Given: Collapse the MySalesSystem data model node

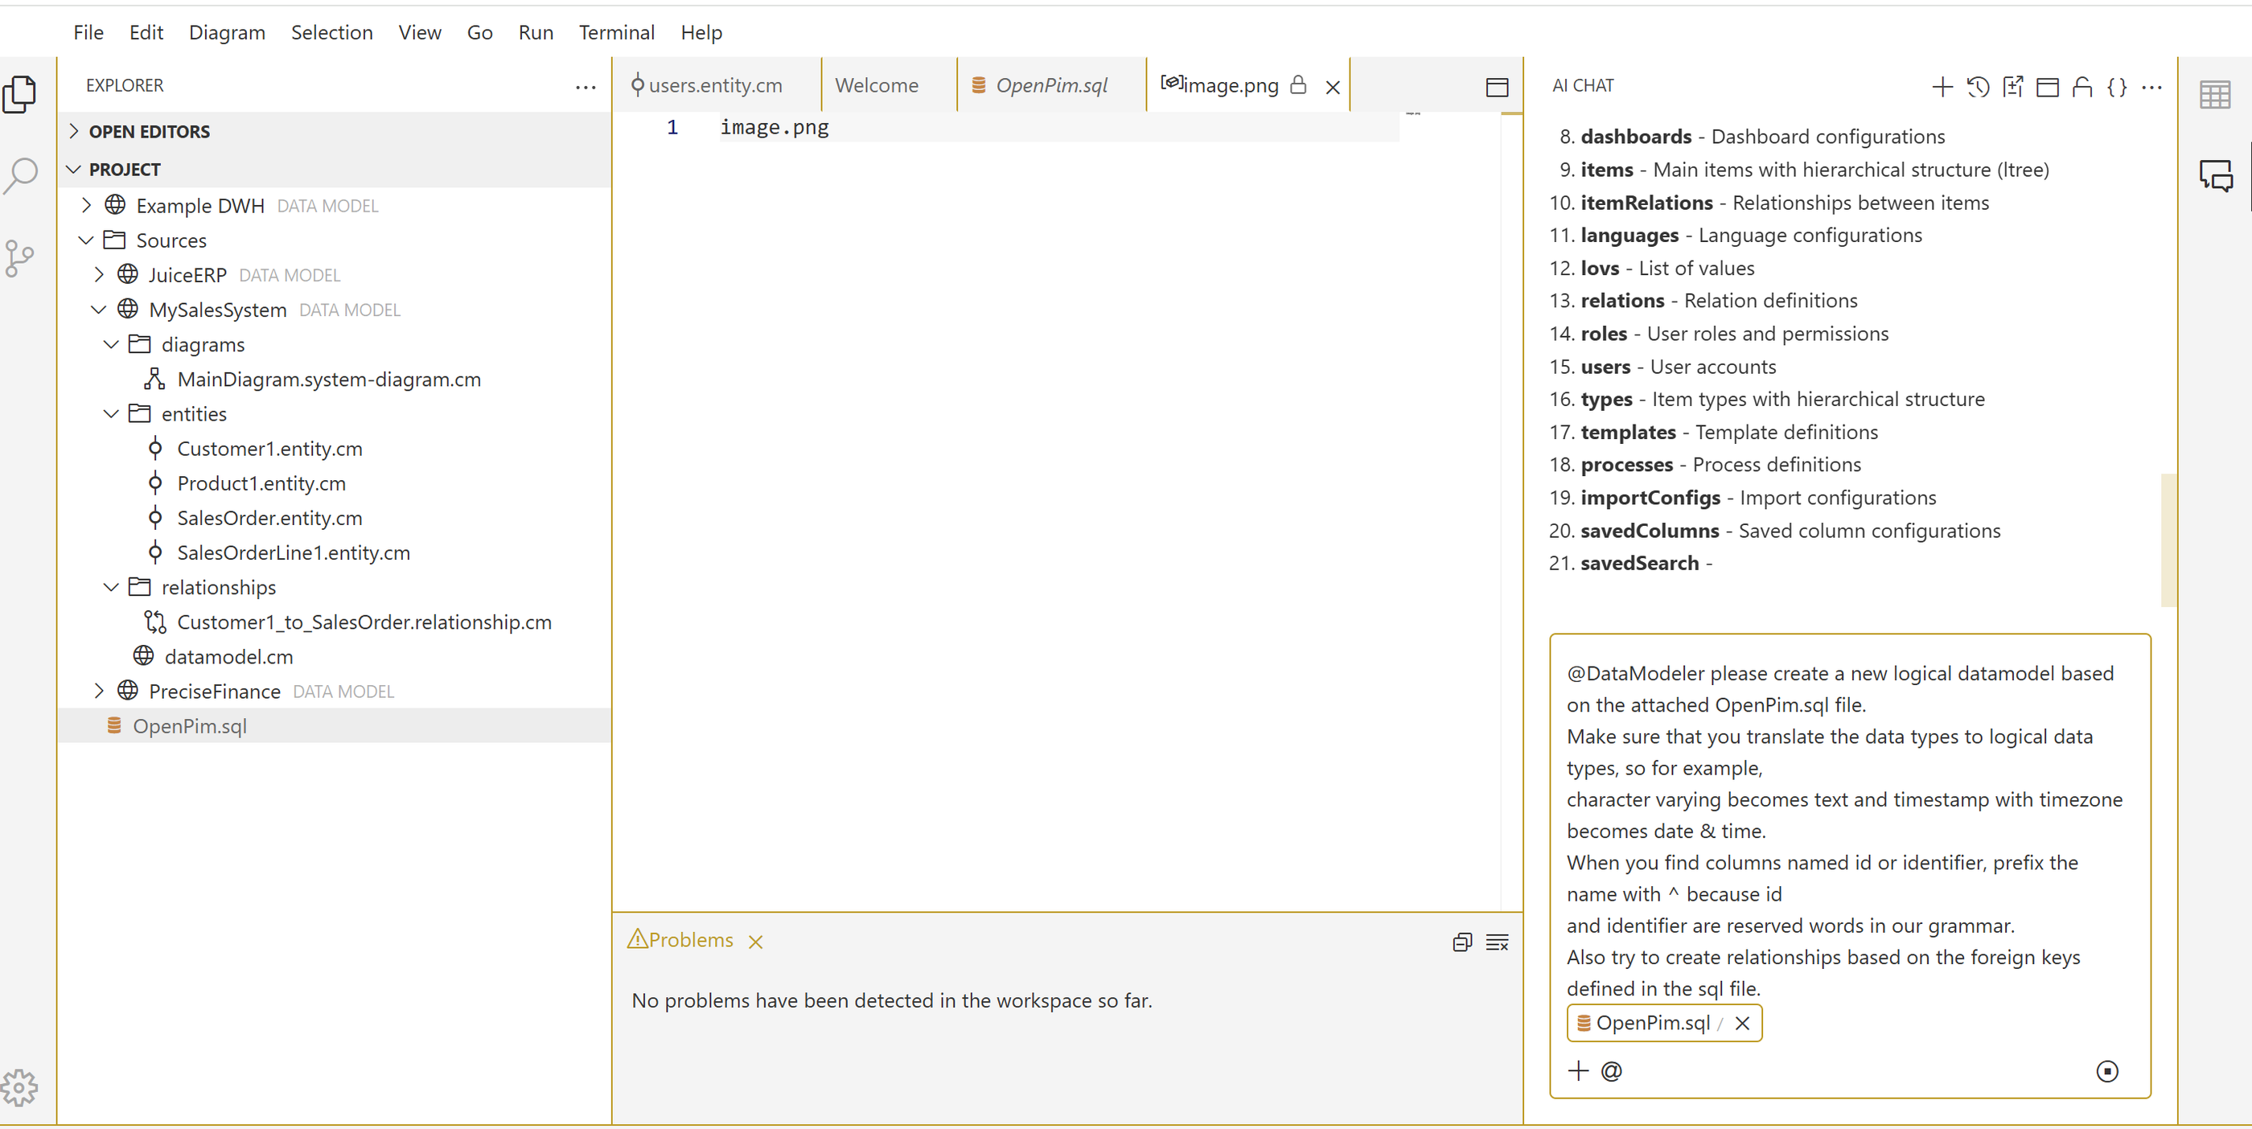Looking at the screenshot, I should [x=98, y=310].
